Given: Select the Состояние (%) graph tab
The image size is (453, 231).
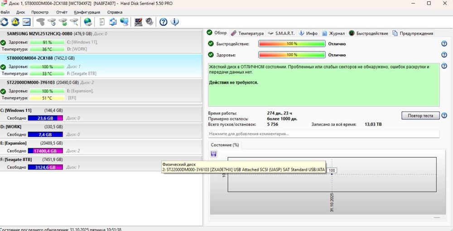Looking at the screenshot, I should [225, 145].
